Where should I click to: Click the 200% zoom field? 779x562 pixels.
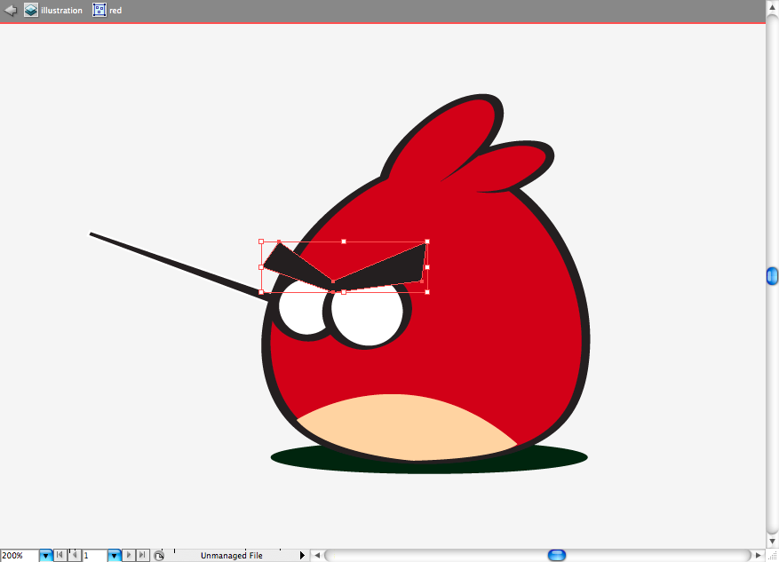point(20,556)
